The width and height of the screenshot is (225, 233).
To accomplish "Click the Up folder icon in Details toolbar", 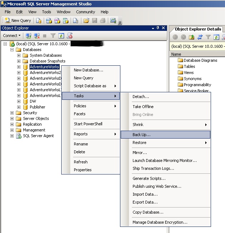I will coord(191,37).
